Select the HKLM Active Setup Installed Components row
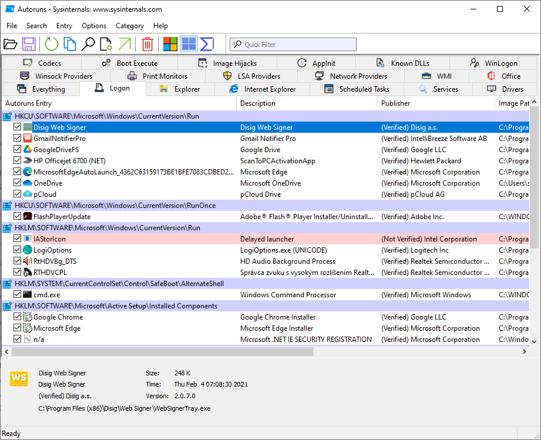Screen dimensions: 541x440 click(266, 306)
